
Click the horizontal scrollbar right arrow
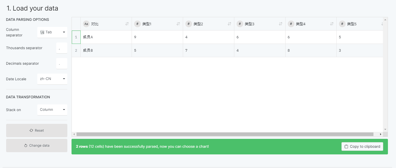381,134
